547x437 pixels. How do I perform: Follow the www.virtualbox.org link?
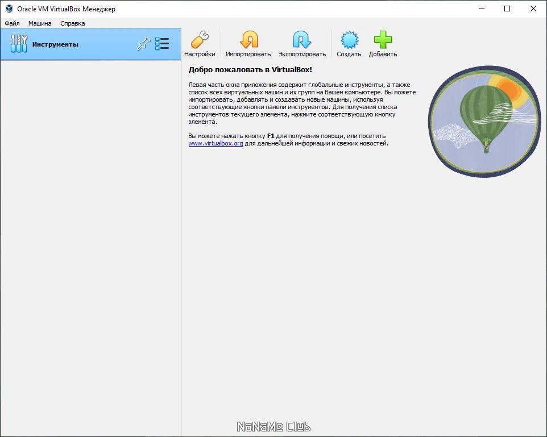coord(216,144)
